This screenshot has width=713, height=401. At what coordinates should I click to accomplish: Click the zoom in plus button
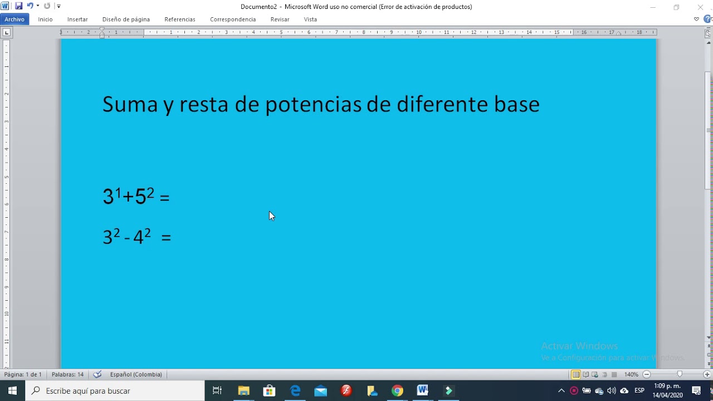[707, 374]
